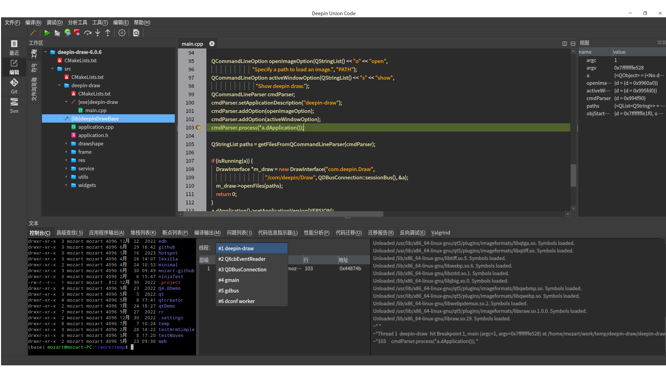Expand the widgets folder
This screenshot has width=666, height=374.
point(66,185)
